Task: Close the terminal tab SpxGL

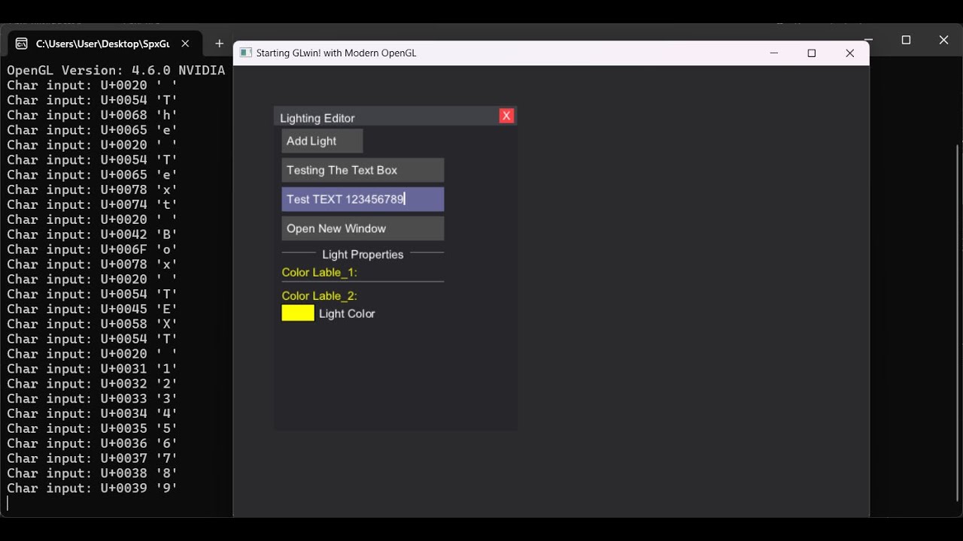Action: click(185, 44)
